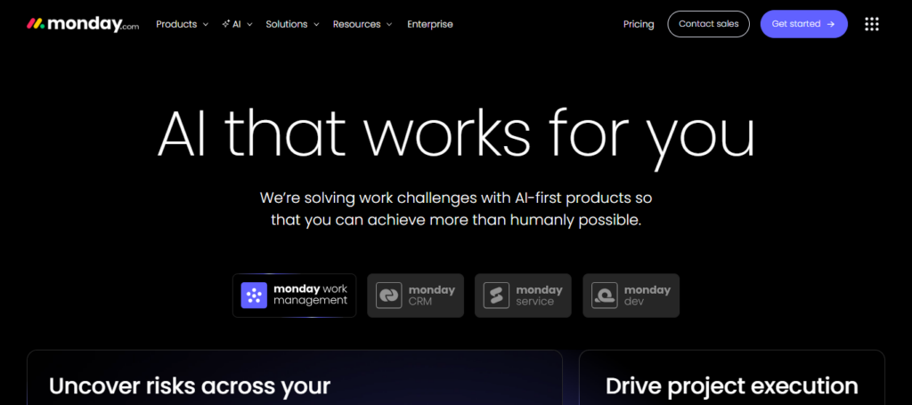Expand the Products dropdown menu

182,24
